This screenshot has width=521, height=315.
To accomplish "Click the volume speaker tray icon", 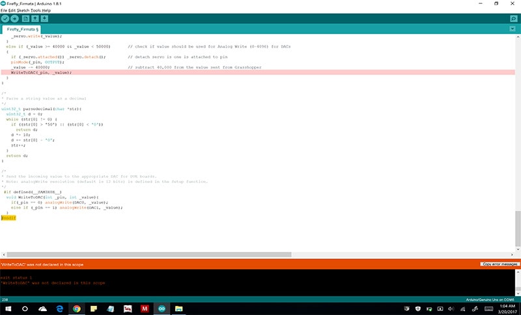I will pyautogui.click(x=451, y=308).
